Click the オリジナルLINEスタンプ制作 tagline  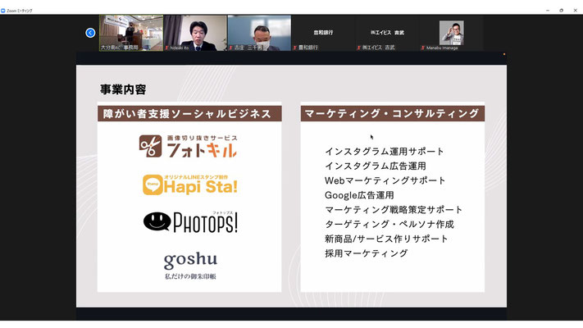tap(196, 177)
